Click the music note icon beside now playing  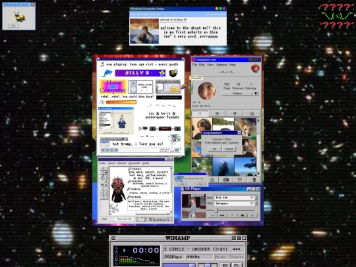point(102,65)
